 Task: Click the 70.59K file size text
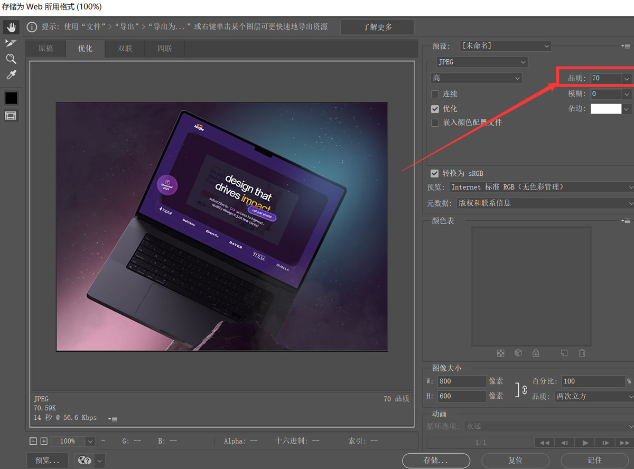point(45,408)
